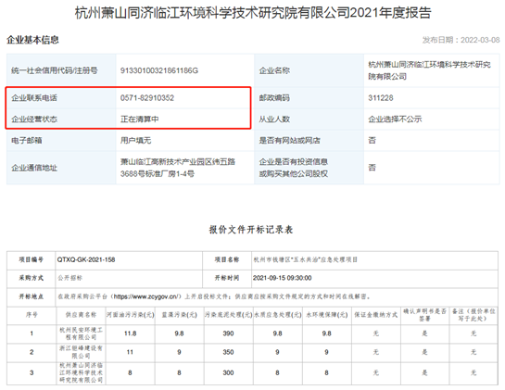
Task: Select opening time 2021-09-15 09:30:00
Action: [282, 278]
